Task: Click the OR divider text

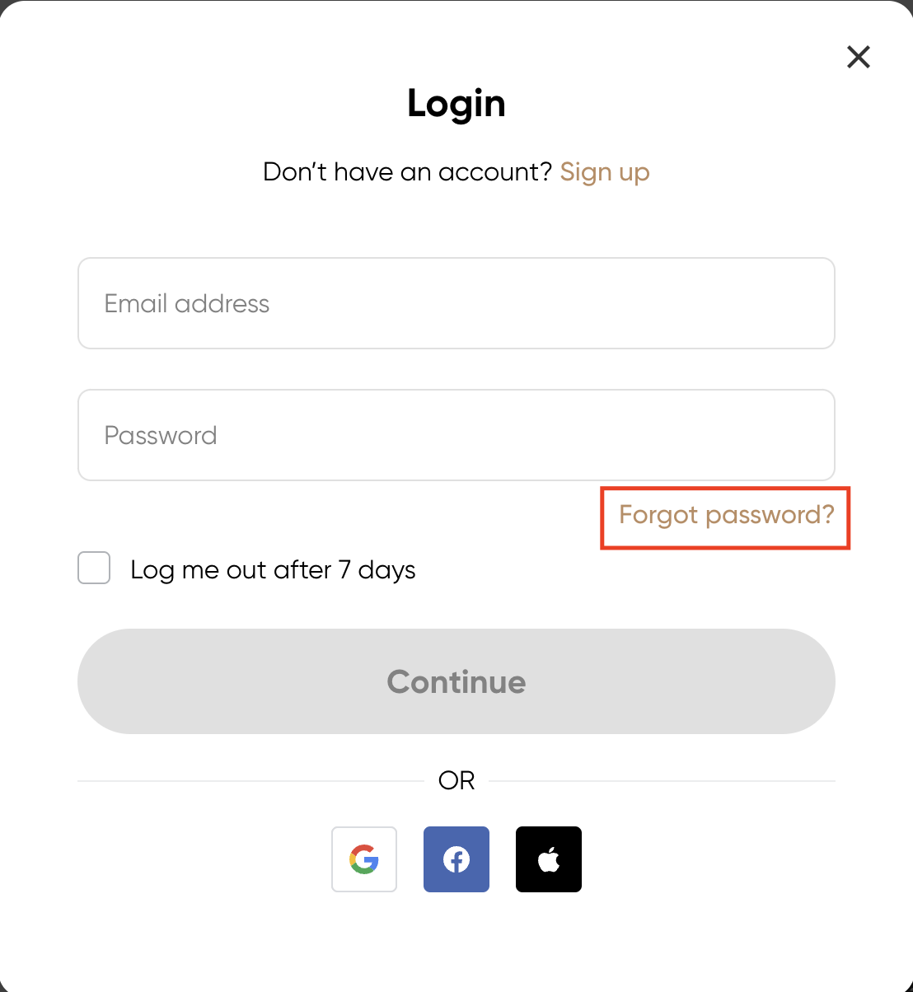Action: click(x=457, y=780)
